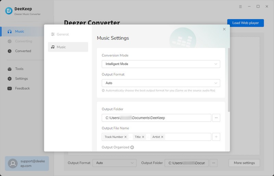
Task: Click the info icon under Output Format
Action: click(103, 90)
